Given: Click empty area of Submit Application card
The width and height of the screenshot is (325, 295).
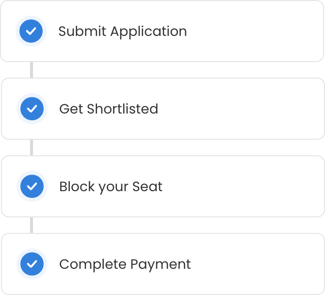Looking at the screenshot, I should [255, 31].
